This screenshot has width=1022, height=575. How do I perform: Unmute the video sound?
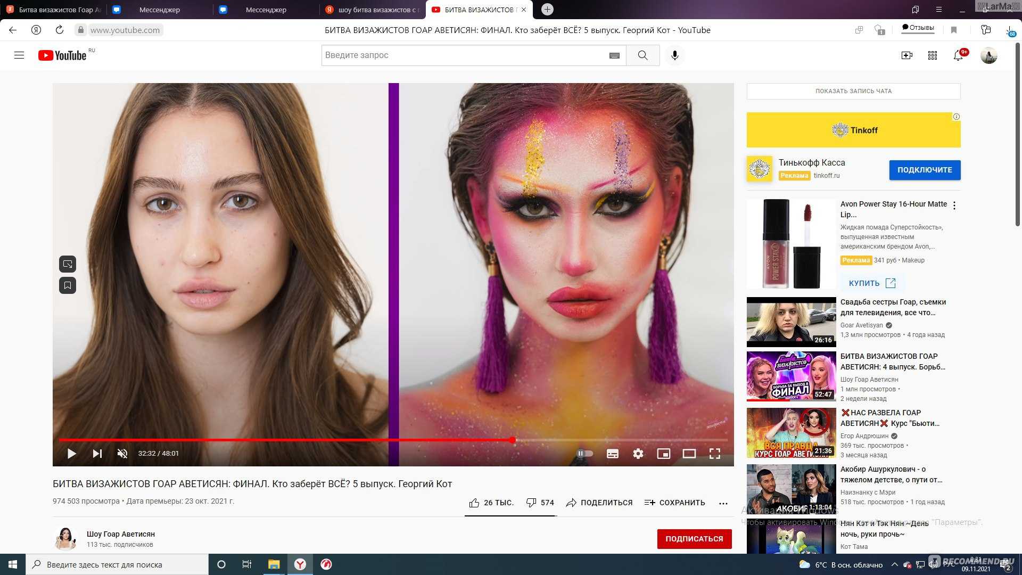(122, 454)
